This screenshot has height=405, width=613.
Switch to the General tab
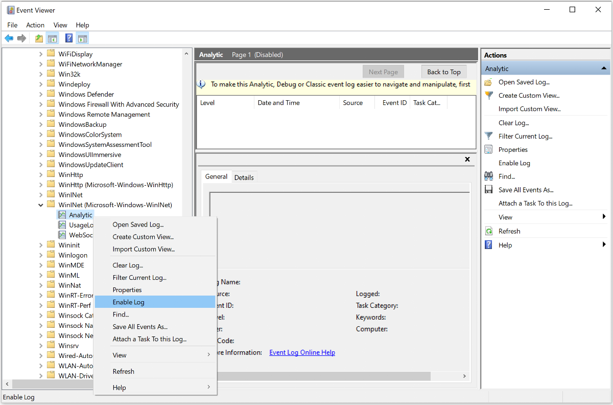[x=216, y=176]
